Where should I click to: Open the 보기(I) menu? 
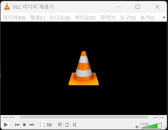coord(147,18)
